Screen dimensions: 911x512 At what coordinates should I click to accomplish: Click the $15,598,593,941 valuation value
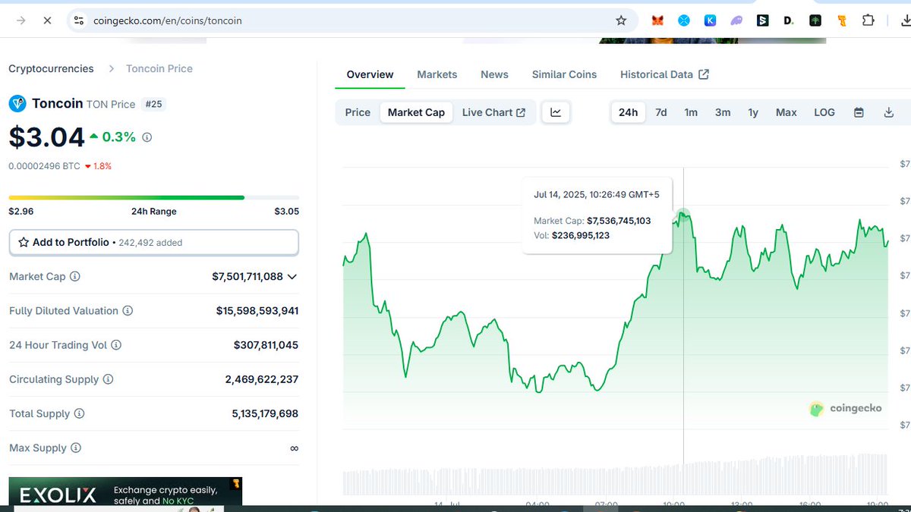click(257, 311)
